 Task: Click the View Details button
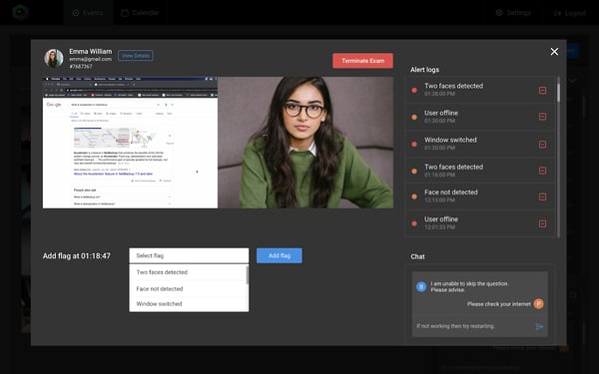[x=136, y=55]
